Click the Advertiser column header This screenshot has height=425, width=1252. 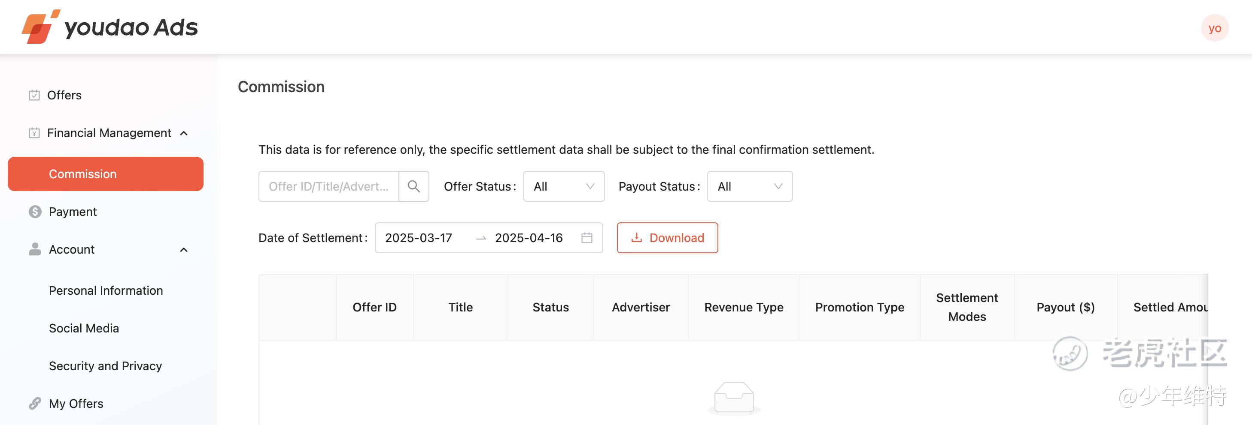pos(641,307)
